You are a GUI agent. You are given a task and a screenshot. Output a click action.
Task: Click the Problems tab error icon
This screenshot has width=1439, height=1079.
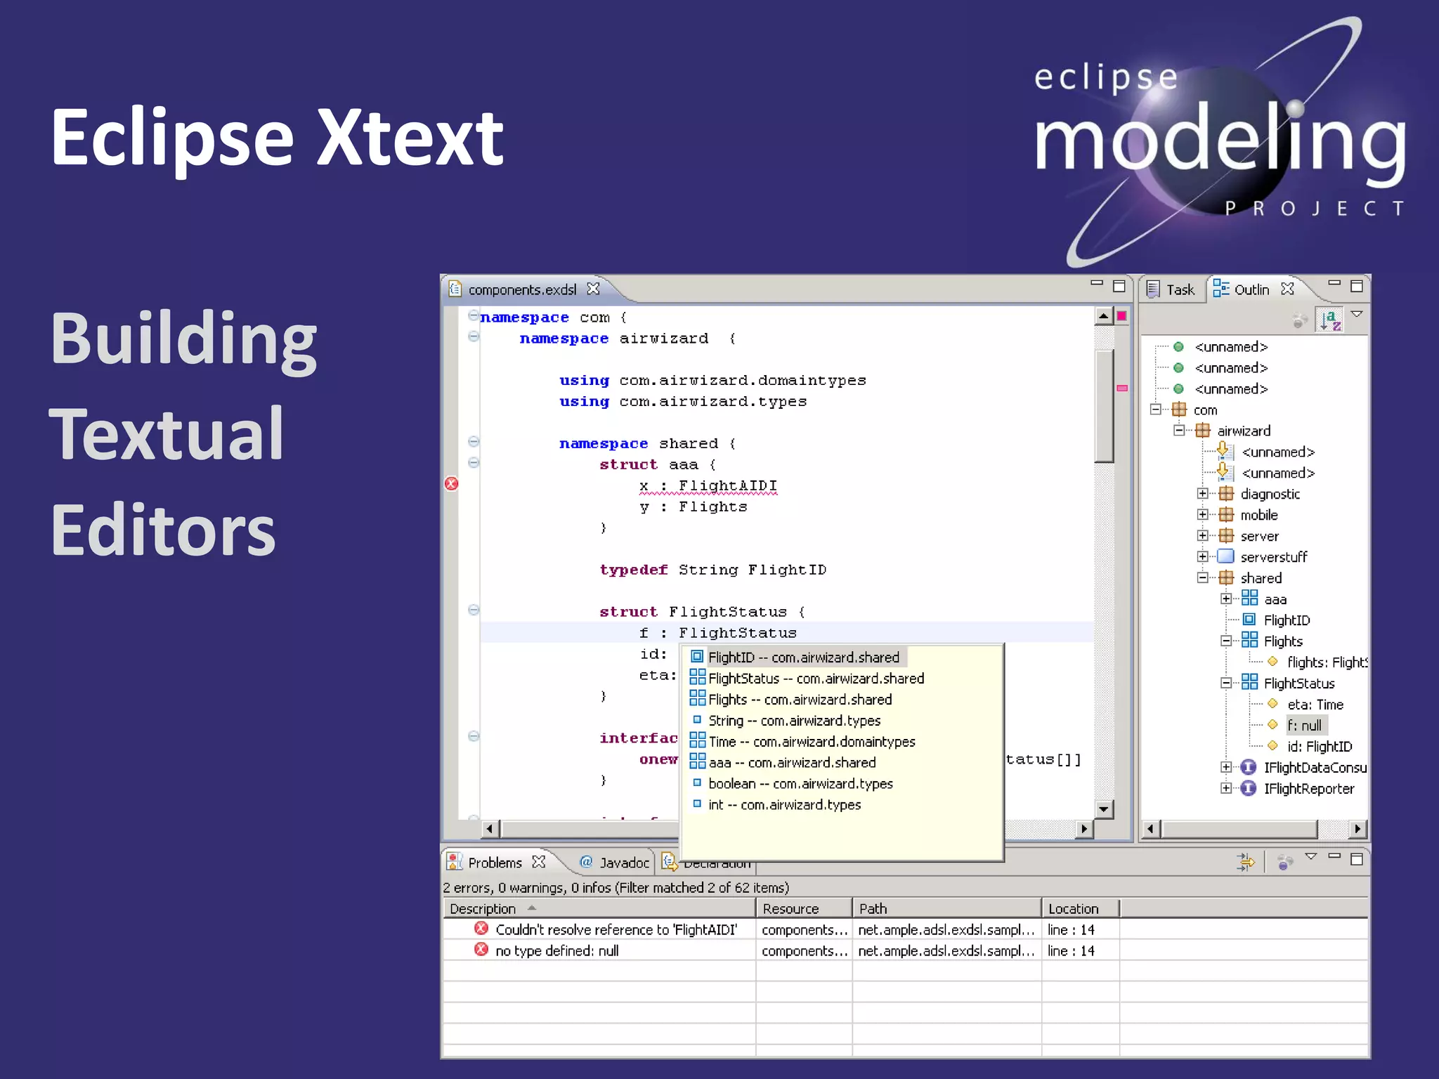coord(455,862)
